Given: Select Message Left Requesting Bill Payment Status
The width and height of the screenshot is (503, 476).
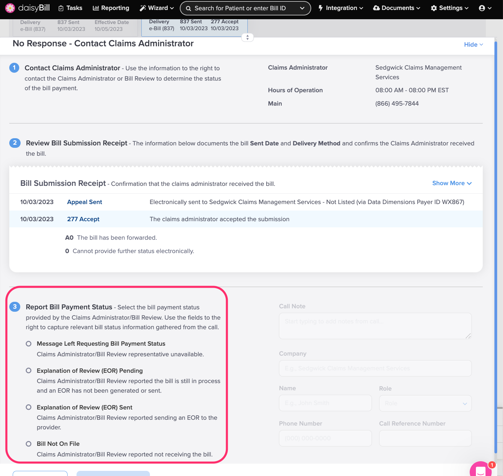Looking at the screenshot, I should point(29,344).
